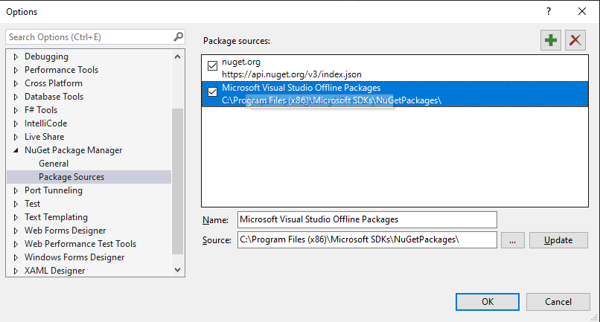Click OK to save options
600x322 pixels.
click(x=488, y=302)
